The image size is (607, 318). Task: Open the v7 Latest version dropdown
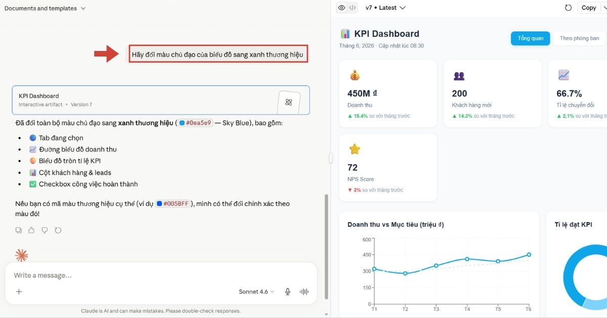point(385,8)
